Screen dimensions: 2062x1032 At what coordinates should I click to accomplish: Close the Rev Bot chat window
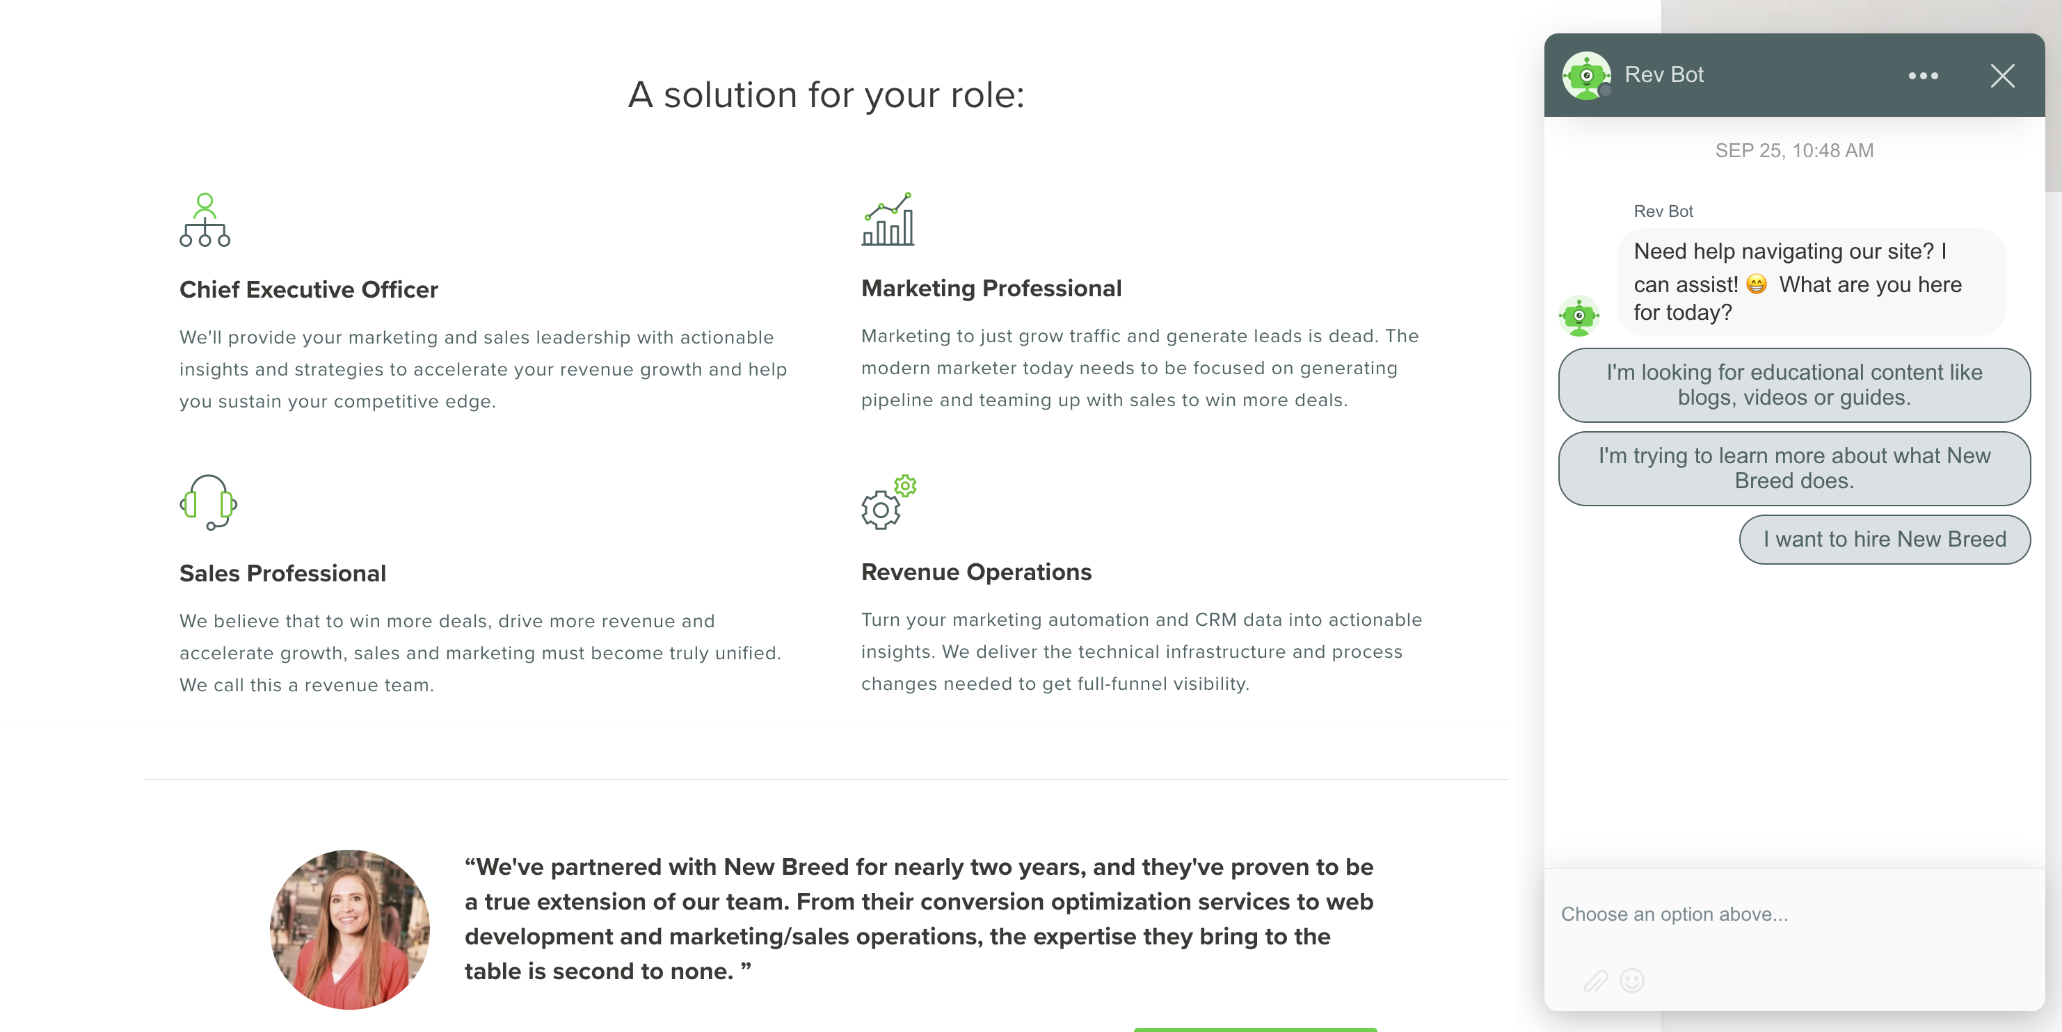coord(2002,76)
